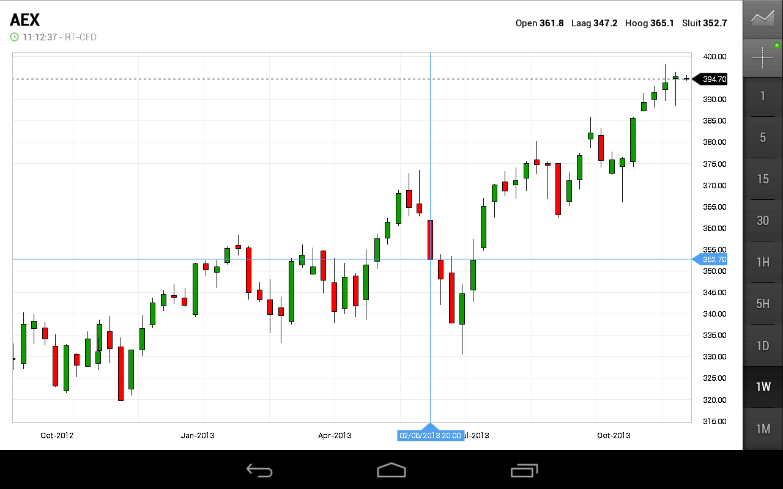Choose the 1H timeframe

pyautogui.click(x=762, y=262)
